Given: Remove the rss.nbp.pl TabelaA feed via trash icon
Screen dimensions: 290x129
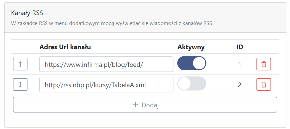Looking at the screenshot, I should pyautogui.click(x=264, y=84).
